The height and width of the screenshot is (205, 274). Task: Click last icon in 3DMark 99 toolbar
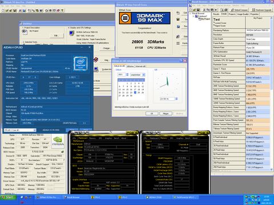pyautogui.click(x=62, y=10)
